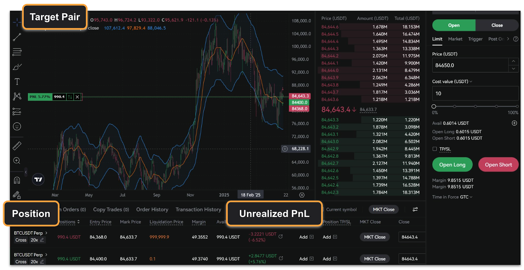Enable the magnet snap mode
524x270 pixels.
(17, 180)
